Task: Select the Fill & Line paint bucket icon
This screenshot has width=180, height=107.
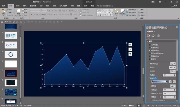Action: (x=148, y=36)
